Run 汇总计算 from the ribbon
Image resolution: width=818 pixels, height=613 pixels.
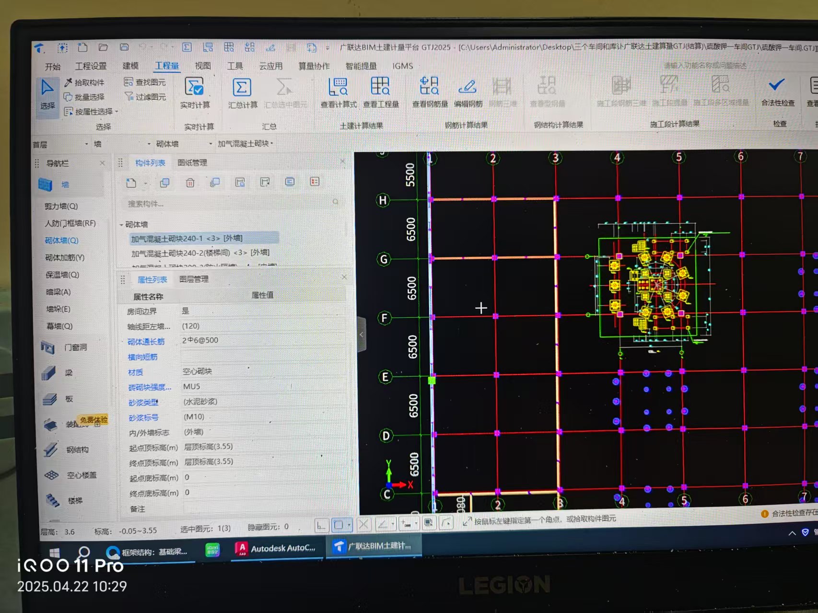click(x=242, y=93)
